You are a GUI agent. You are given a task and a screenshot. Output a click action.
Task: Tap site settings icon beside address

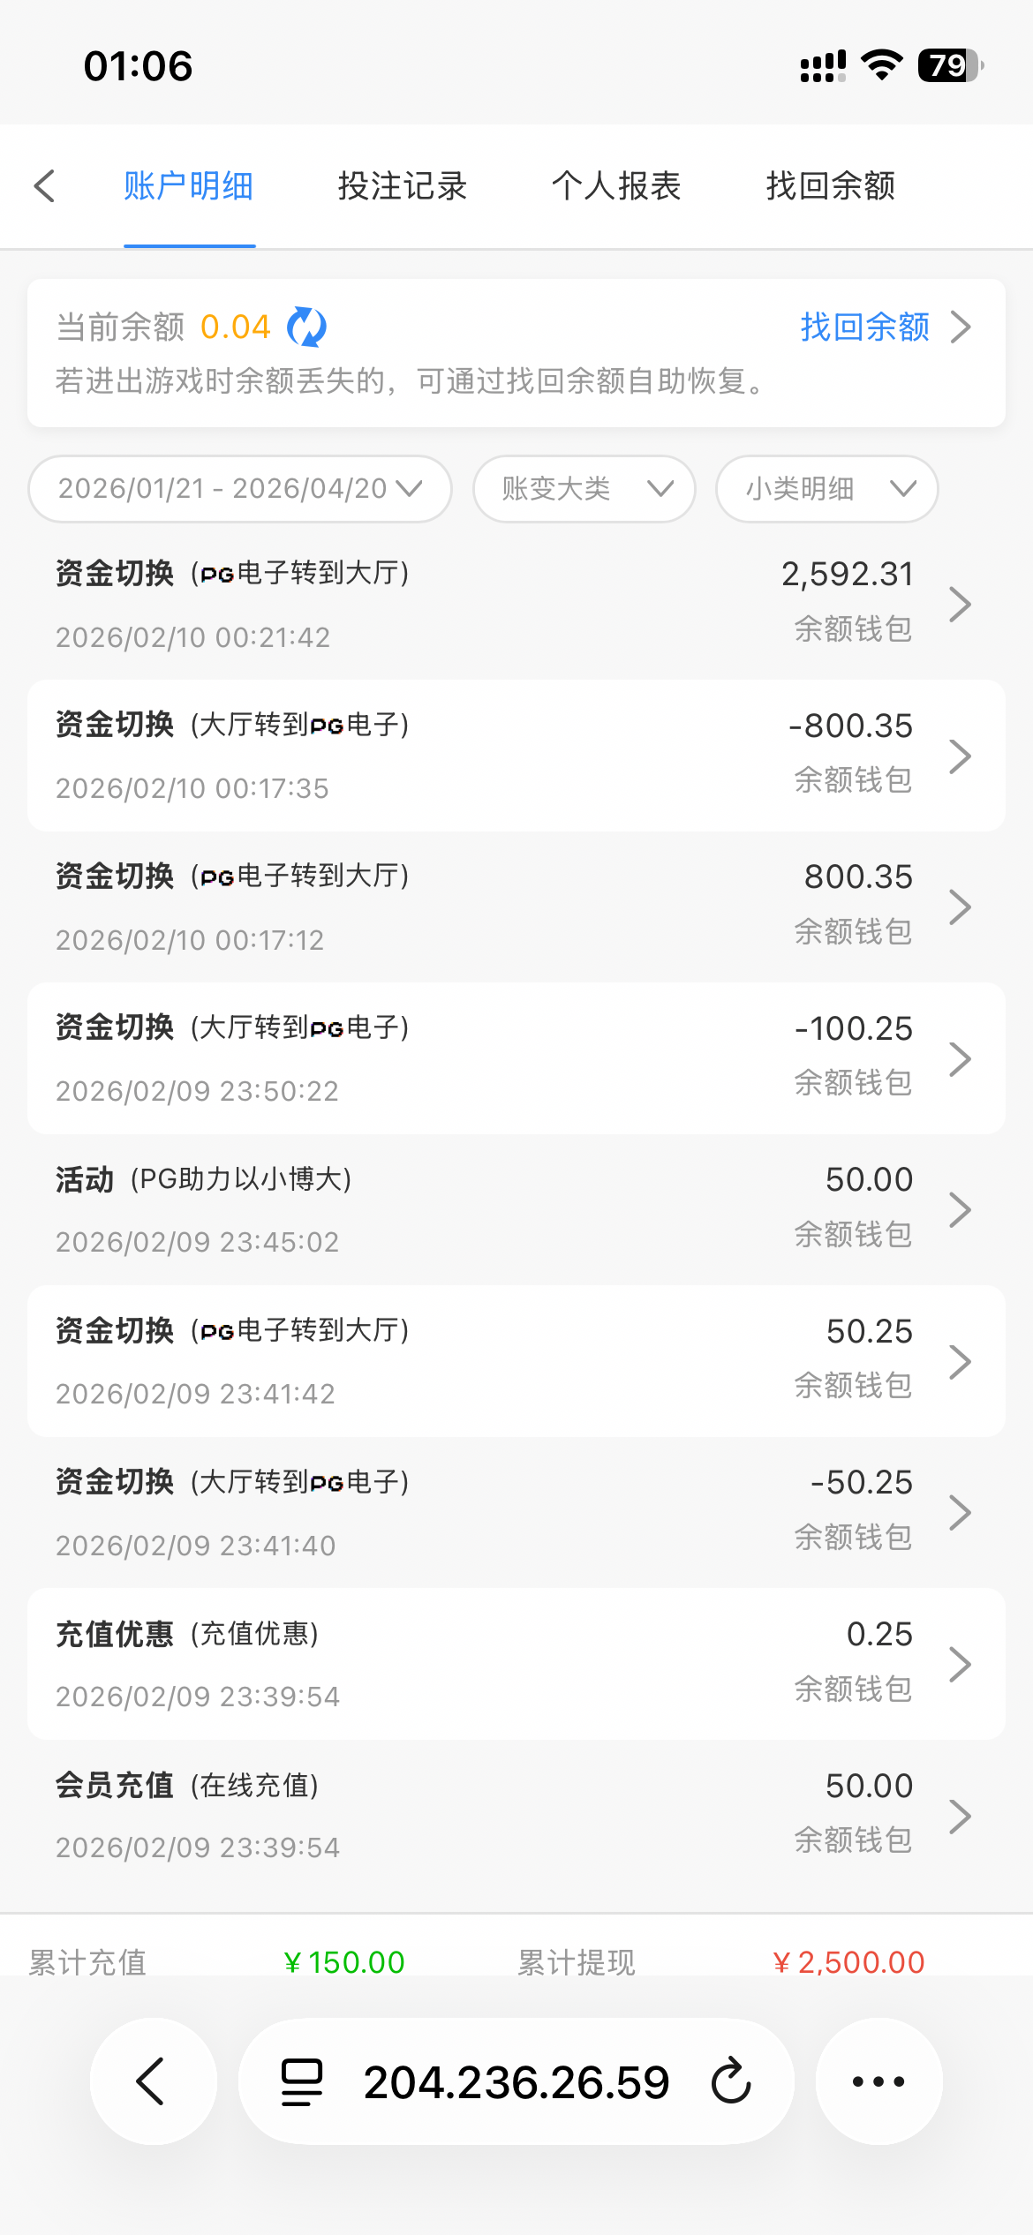pyautogui.click(x=301, y=2081)
